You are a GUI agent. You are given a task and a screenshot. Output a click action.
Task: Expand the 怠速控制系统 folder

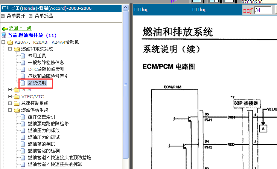(10, 103)
